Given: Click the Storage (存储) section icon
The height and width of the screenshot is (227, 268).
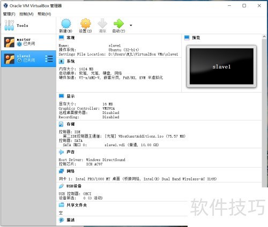Looking at the screenshot, I should point(61,124).
